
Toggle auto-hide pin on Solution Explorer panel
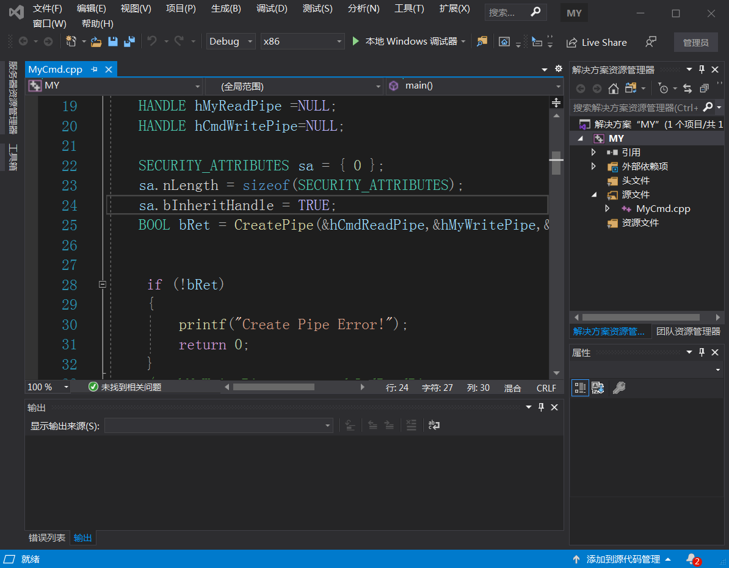click(702, 69)
